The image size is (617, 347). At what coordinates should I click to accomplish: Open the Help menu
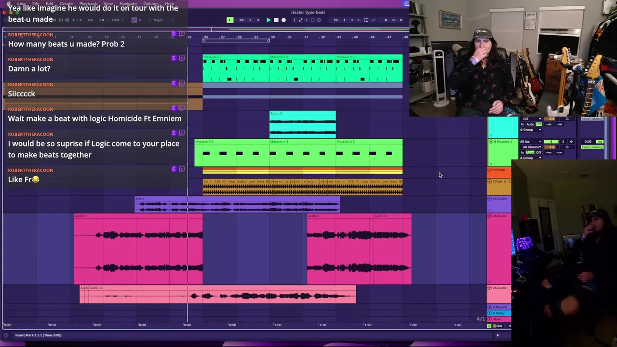(x=169, y=3)
